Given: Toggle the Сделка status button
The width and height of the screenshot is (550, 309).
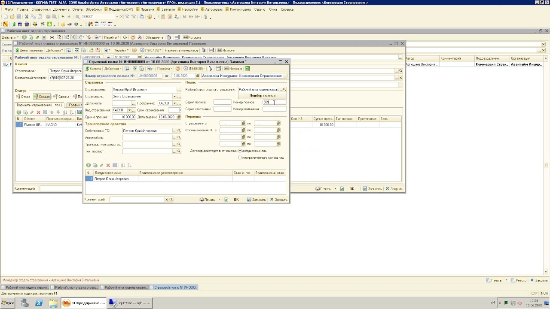Looking at the screenshot, I should coord(61,97).
